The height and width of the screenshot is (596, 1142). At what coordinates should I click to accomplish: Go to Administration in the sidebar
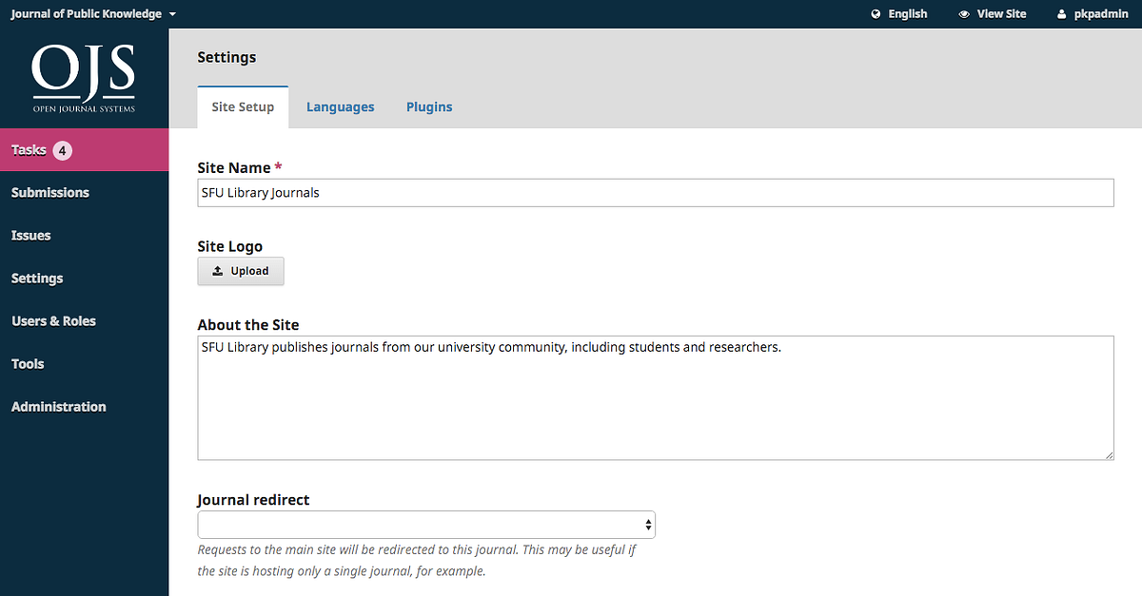click(x=59, y=407)
